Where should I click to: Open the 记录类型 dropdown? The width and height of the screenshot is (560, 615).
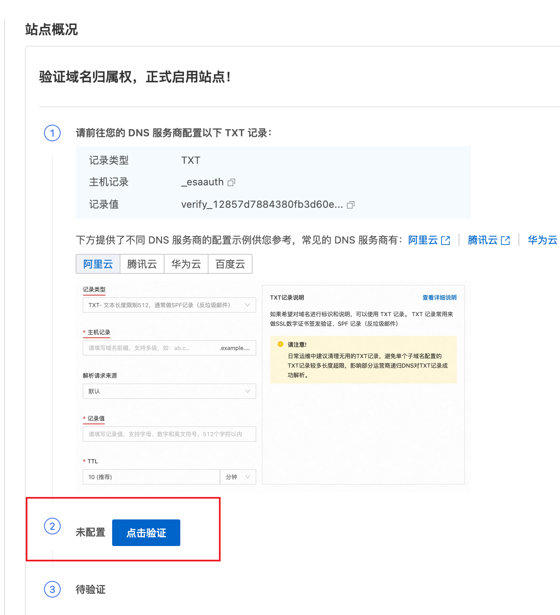point(169,305)
